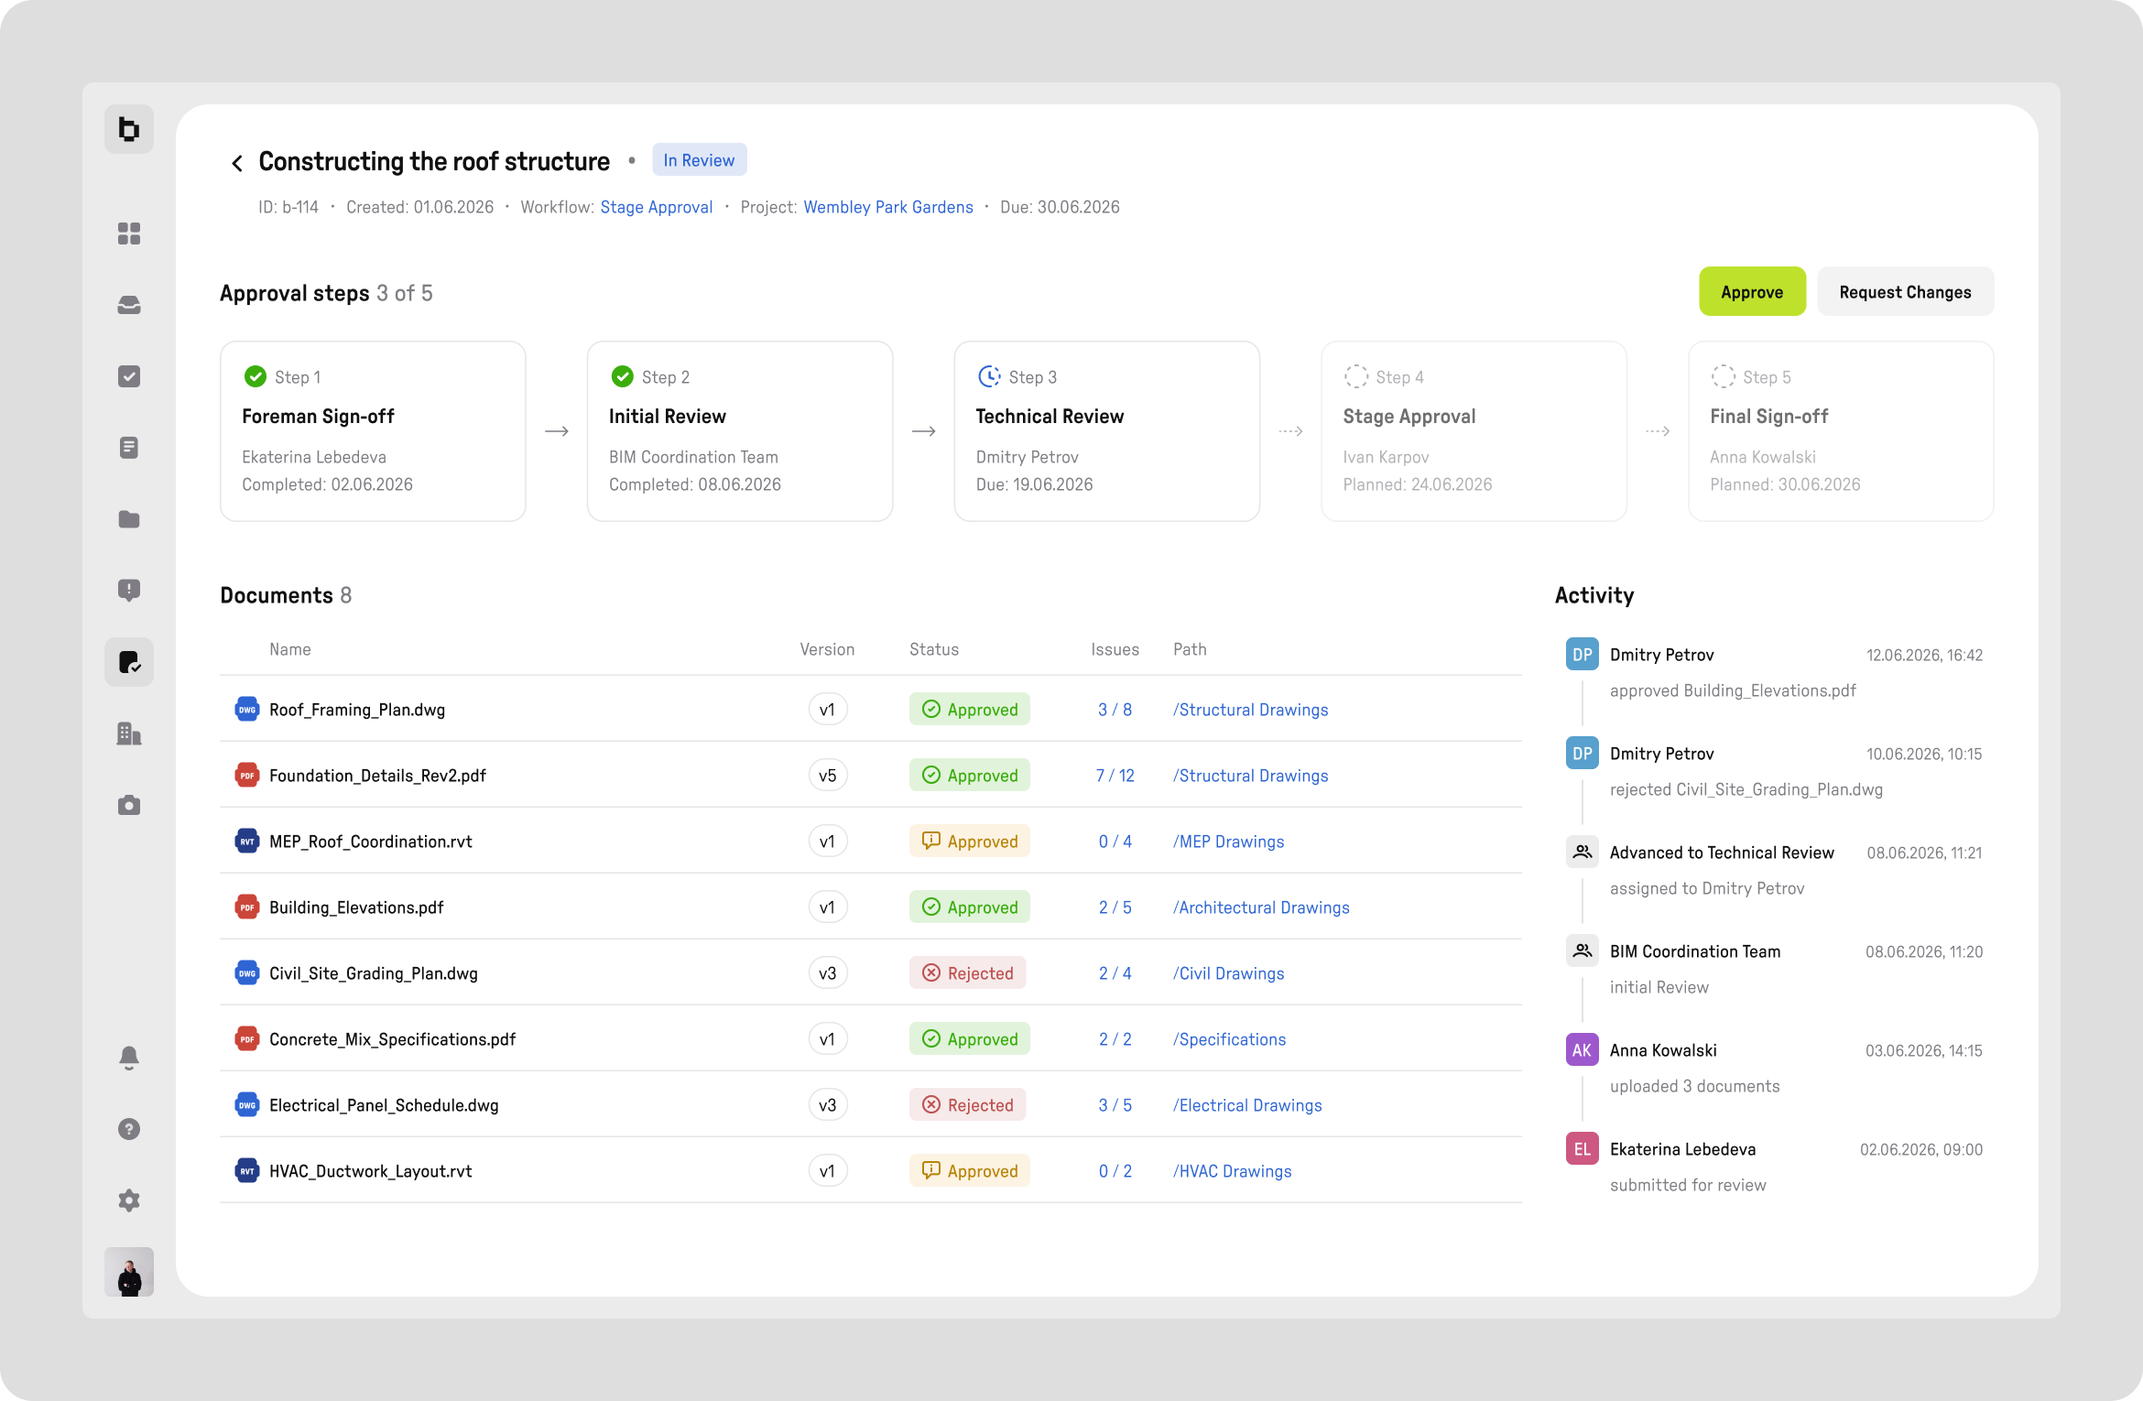Open the buildings icon in the sidebar
Image resolution: width=2143 pixels, height=1401 pixels.
[129, 733]
